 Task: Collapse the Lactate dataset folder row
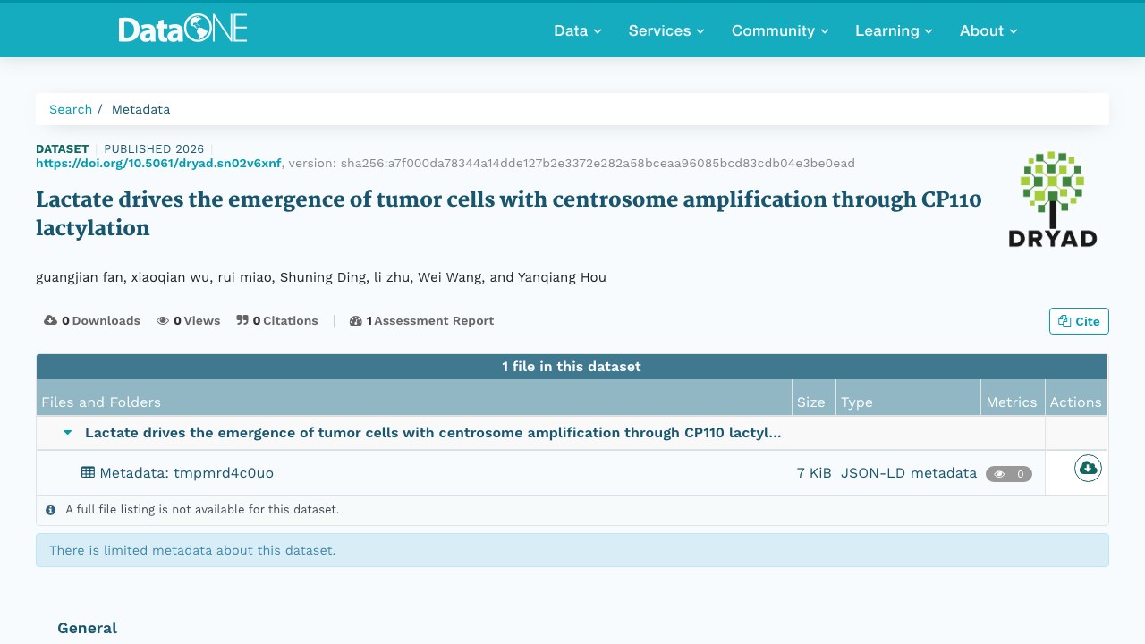pos(67,433)
